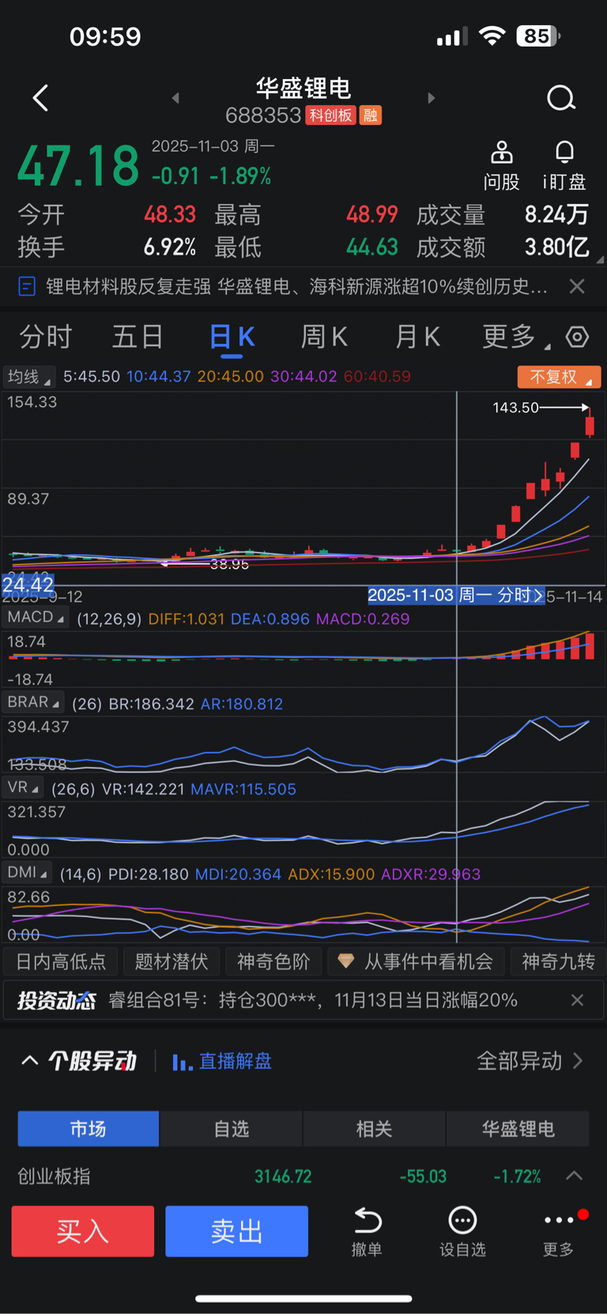Tap the latest red candlestick
The width and height of the screenshot is (607, 1314).
(x=590, y=425)
